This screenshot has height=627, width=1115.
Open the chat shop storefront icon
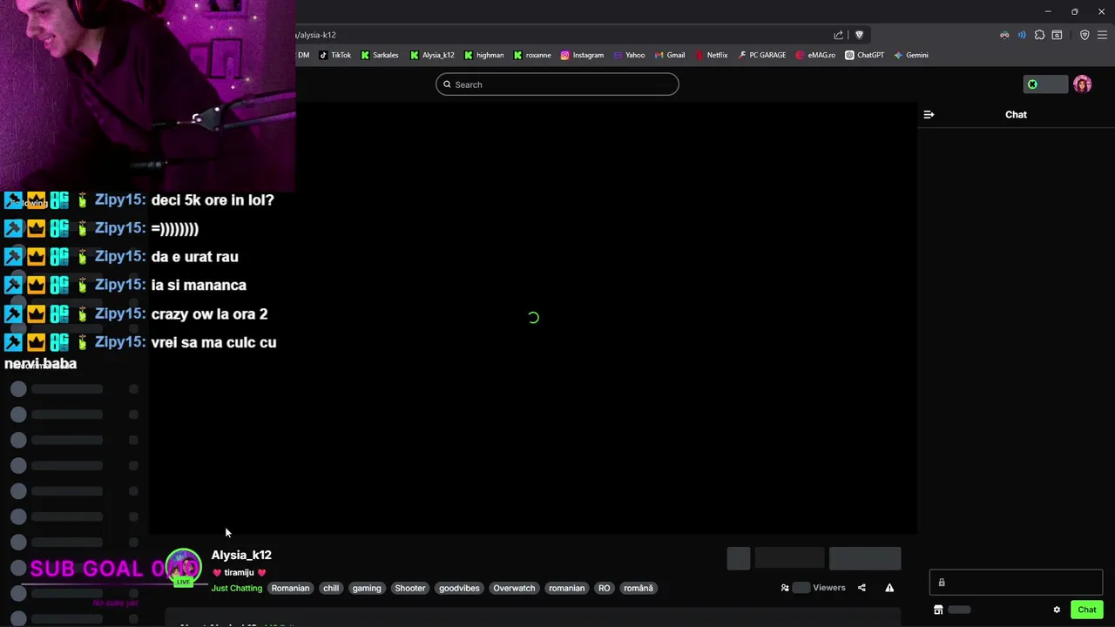point(938,610)
